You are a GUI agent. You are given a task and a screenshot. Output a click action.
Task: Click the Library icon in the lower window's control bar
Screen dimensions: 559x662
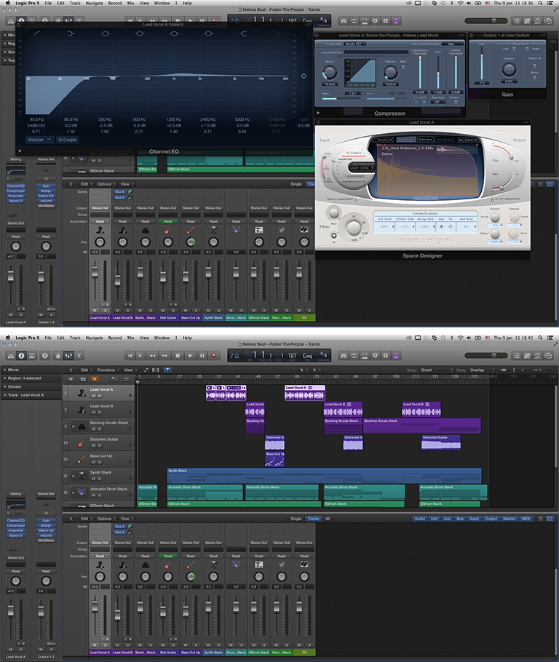tap(11, 356)
